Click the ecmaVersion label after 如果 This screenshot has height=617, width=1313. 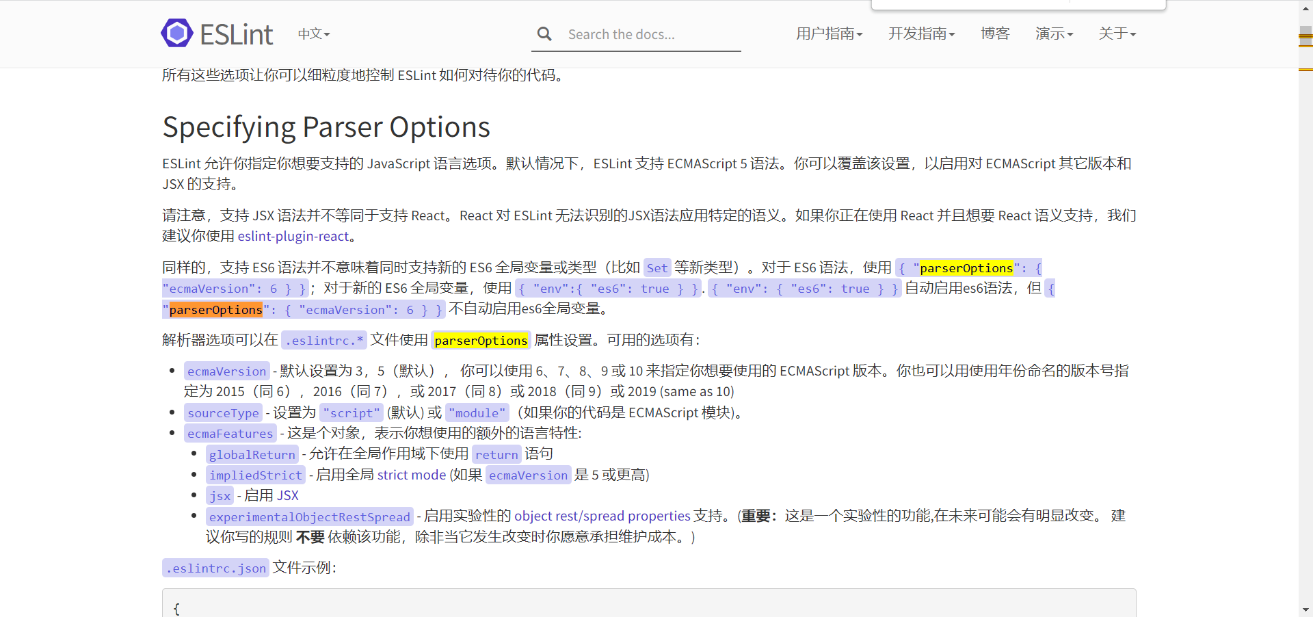[528, 475]
